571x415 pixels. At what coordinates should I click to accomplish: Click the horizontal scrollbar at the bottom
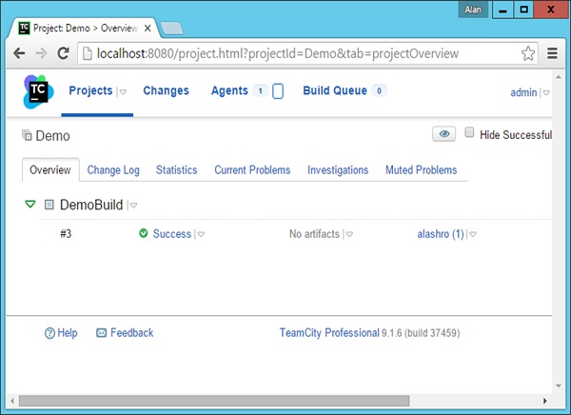(x=214, y=400)
